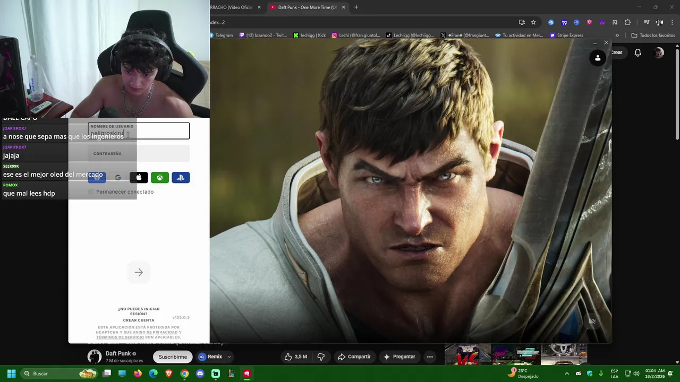The height and width of the screenshot is (382, 680).
Task: Minimize the Riot client login window
Action: (x=594, y=42)
